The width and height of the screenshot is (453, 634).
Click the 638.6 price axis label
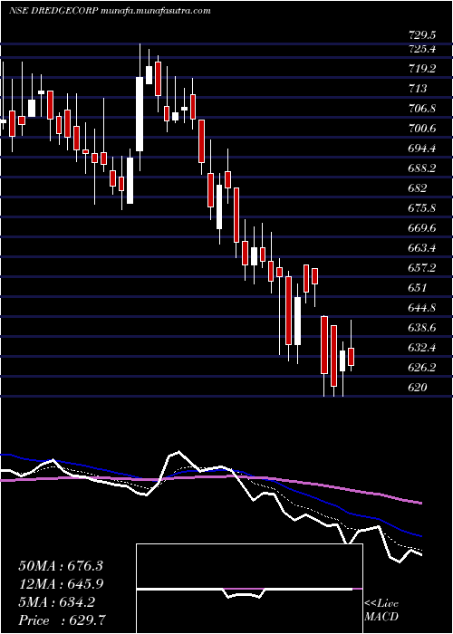[424, 328]
